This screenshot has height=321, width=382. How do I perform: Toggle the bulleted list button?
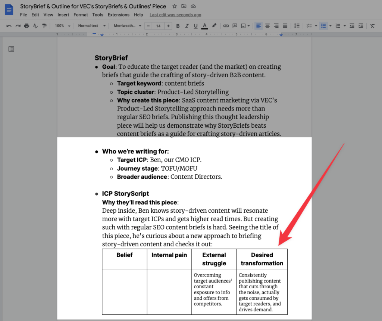[323, 26]
